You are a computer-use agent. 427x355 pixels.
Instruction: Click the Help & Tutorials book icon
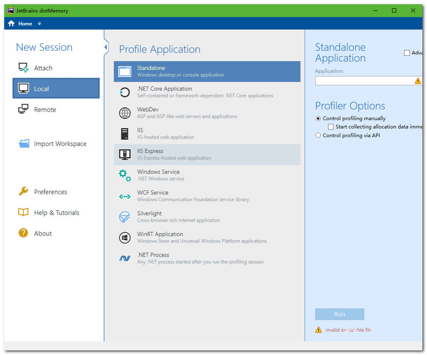[23, 212]
